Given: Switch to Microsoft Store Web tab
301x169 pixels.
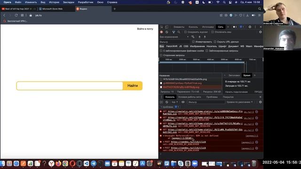Looking at the screenshot, I should point(52,9).
